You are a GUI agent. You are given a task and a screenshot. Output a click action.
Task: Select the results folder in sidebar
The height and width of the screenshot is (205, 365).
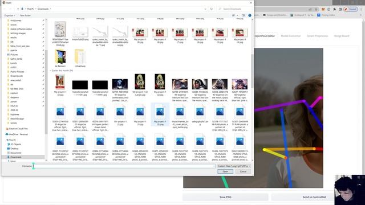(12, 38)
